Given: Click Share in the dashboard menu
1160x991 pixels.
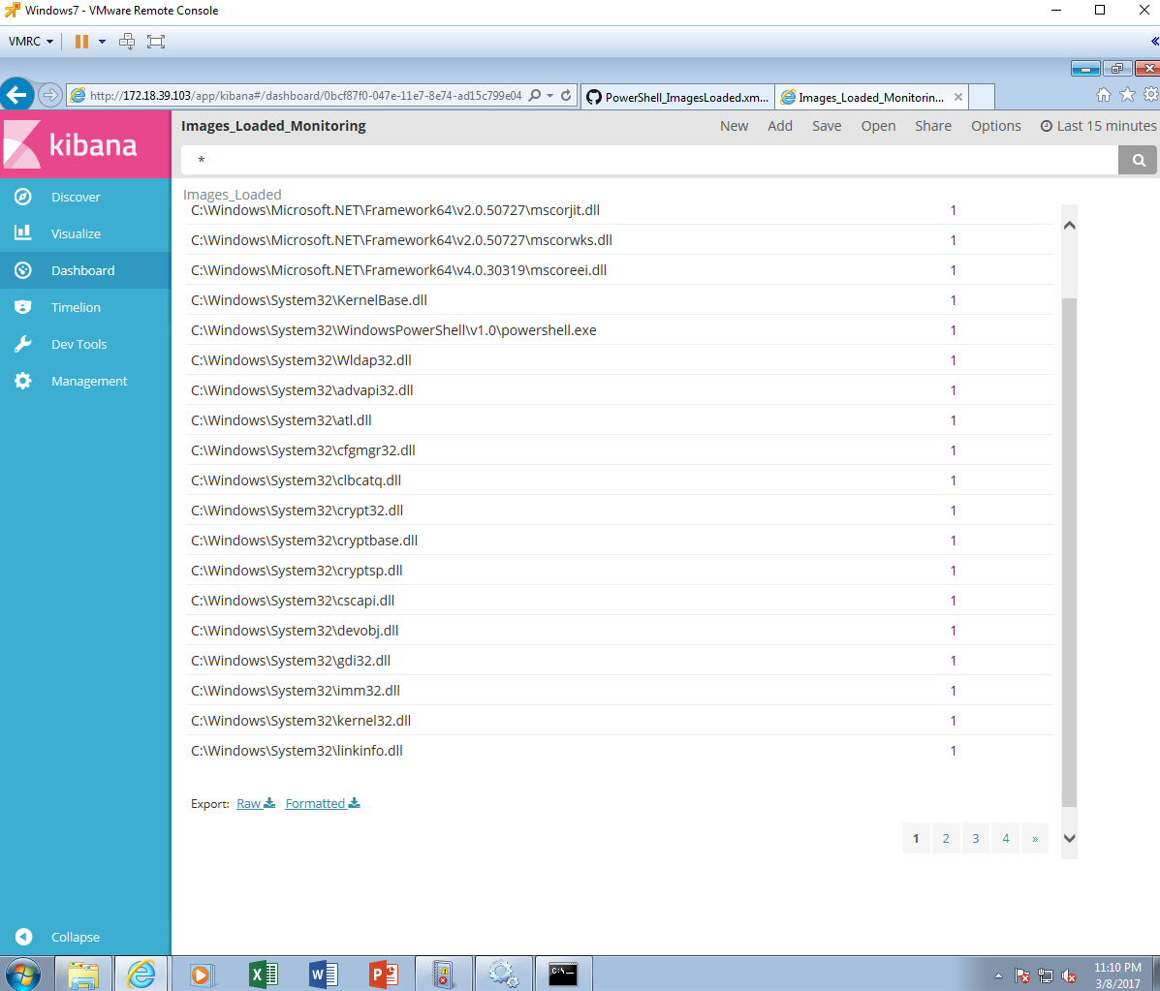Looking at the screenshot, I should pyautogui.click(x=933, y=126).
